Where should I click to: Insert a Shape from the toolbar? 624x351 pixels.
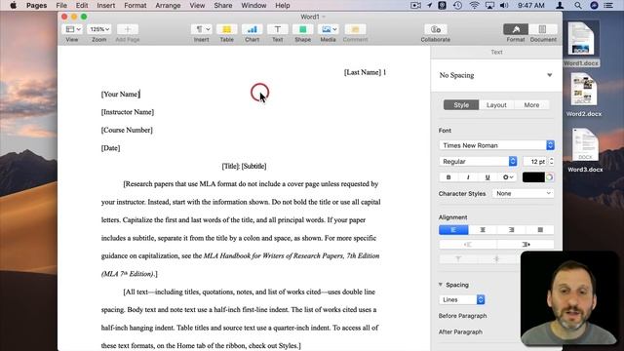click(x=303, y=29)
